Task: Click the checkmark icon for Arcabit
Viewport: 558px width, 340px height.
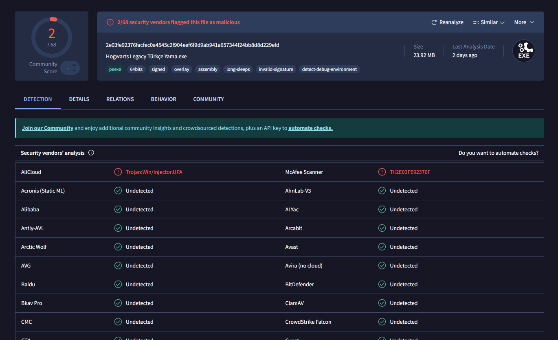Action: (382, 228)
